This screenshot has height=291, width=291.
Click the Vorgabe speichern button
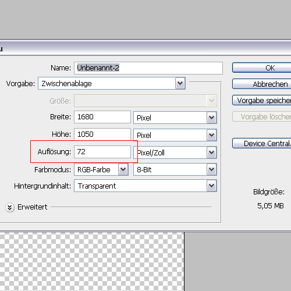[x=262, y=100]
